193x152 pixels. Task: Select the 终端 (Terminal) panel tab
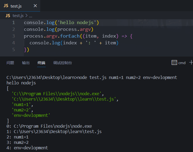[x=41, y=63]
